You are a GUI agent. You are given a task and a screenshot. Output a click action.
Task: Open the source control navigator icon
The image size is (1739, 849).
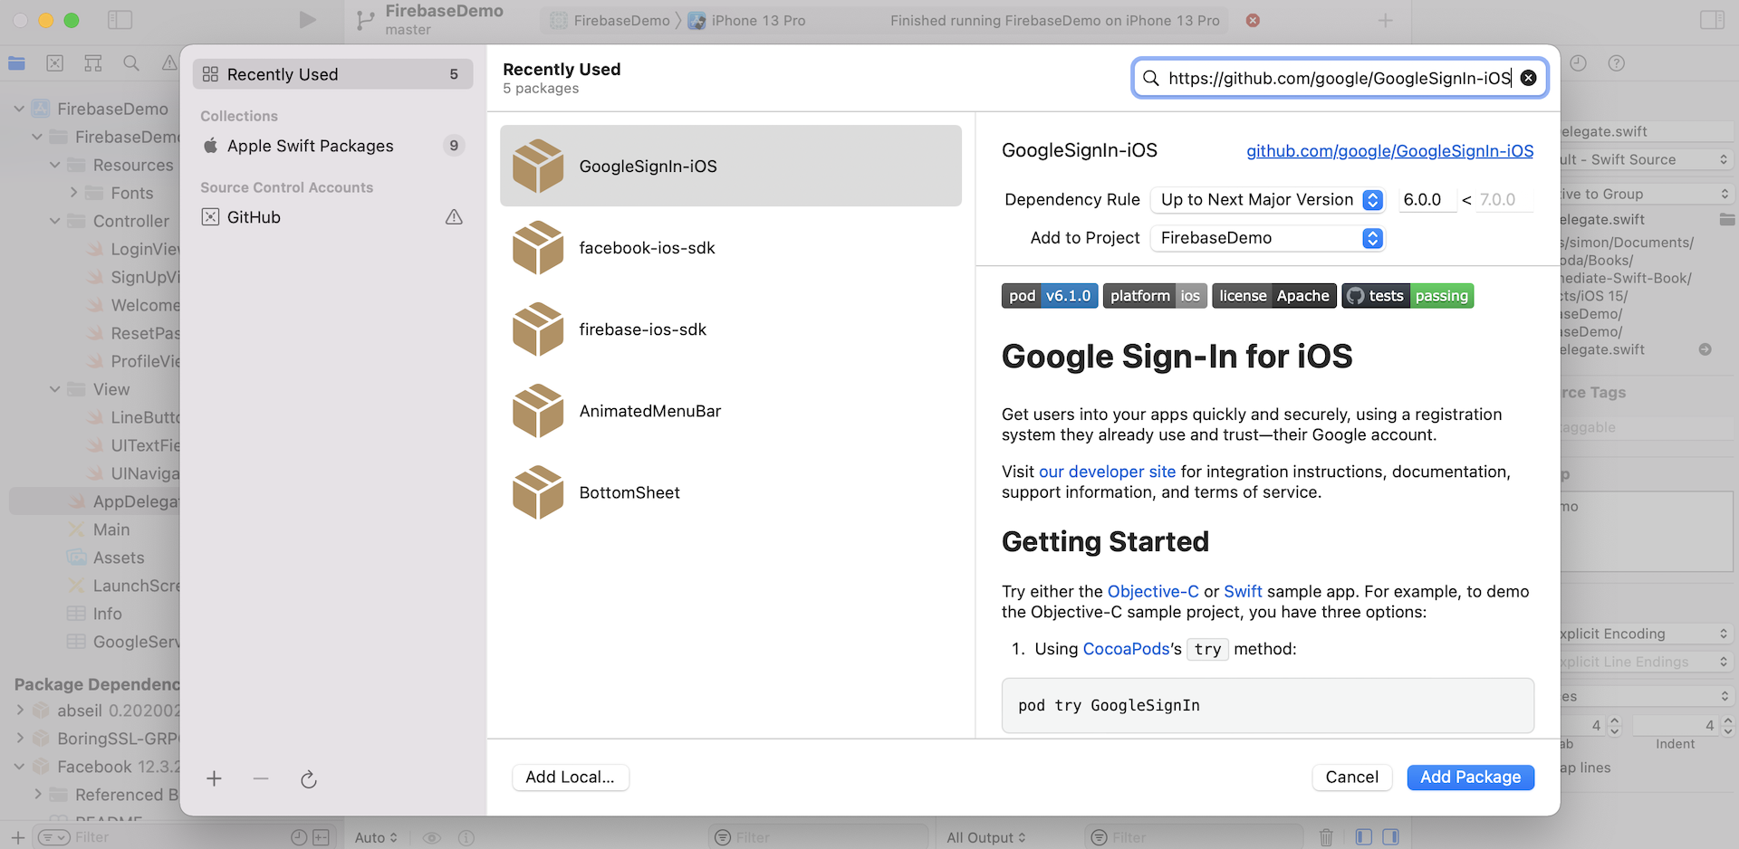[x=55, y=62]
